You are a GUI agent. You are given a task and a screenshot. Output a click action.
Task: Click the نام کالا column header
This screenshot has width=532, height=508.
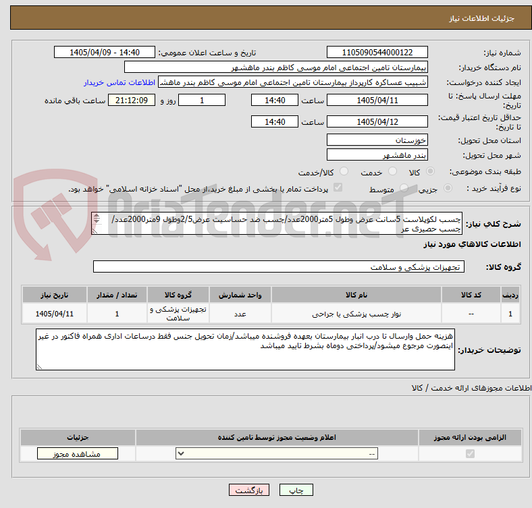pos(356,295)
